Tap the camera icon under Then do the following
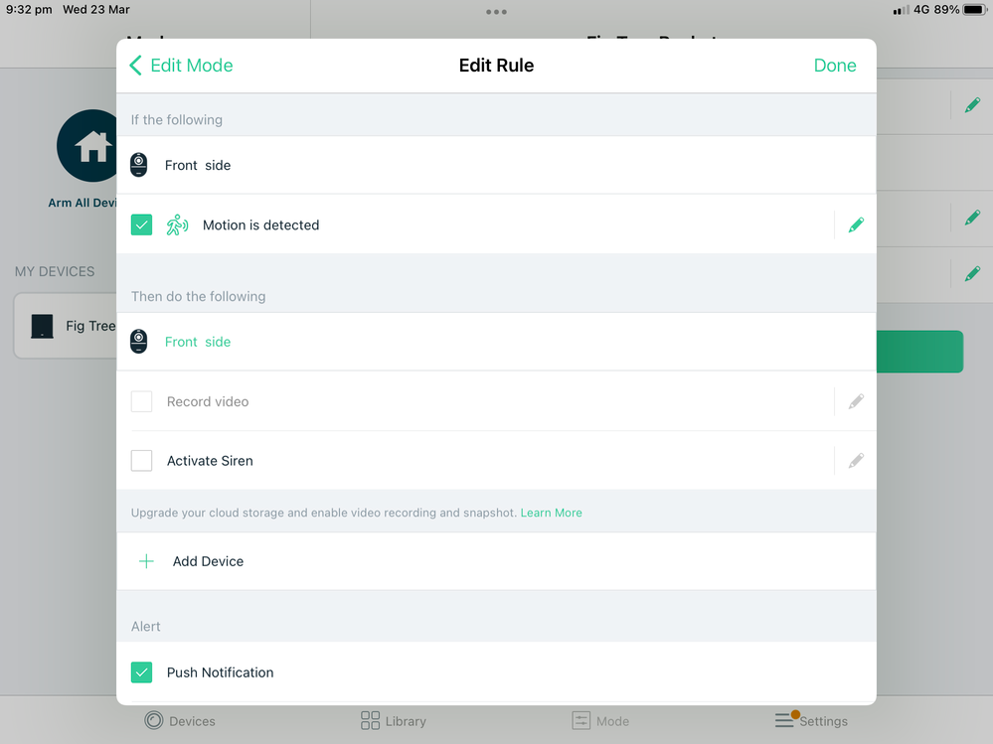993x744 pixels. pyautogui.click(x=139, y=342)
